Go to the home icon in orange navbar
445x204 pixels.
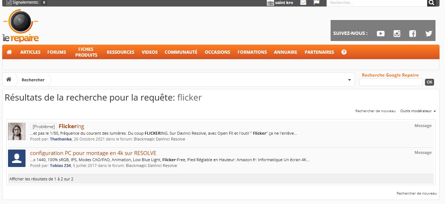click(9, 52)
